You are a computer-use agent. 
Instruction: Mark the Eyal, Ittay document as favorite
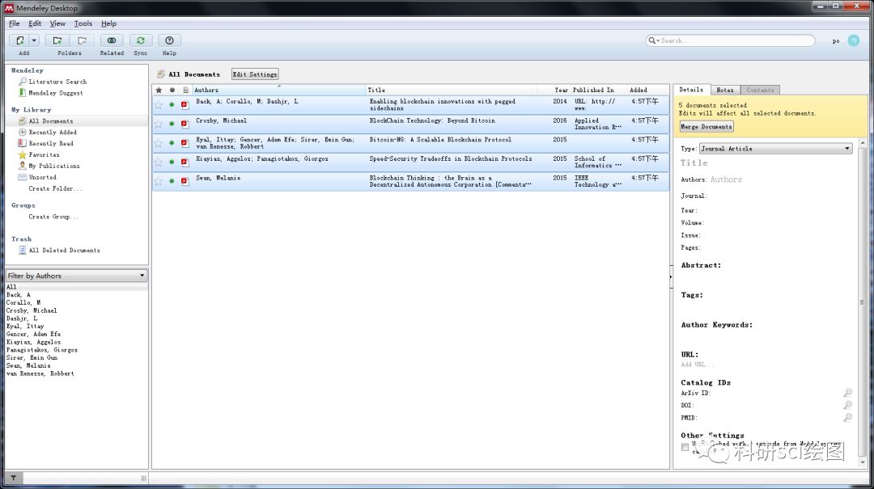click(159, 143)
